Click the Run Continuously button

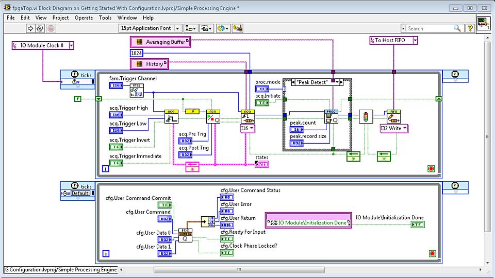point(40,28)
